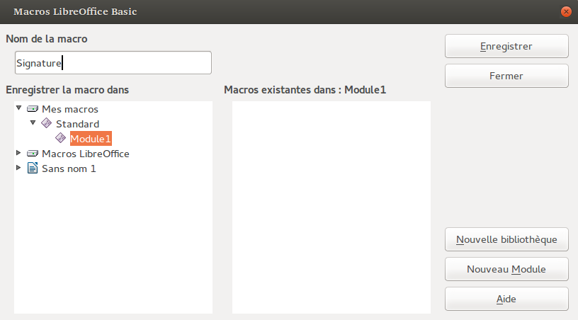Click the Enregistrer button

click(x=506, y=46)
